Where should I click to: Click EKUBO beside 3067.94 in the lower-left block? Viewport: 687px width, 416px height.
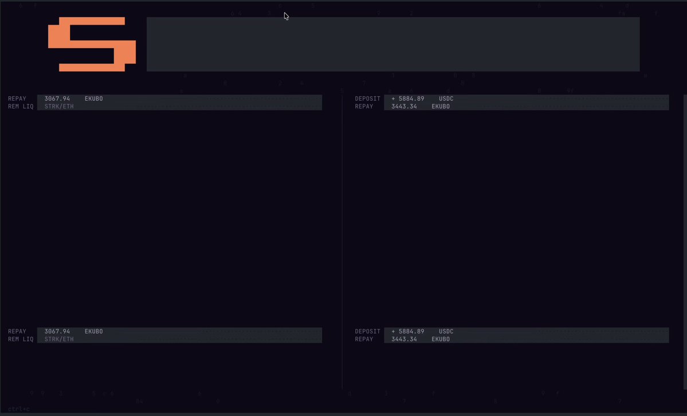point(94,331)
